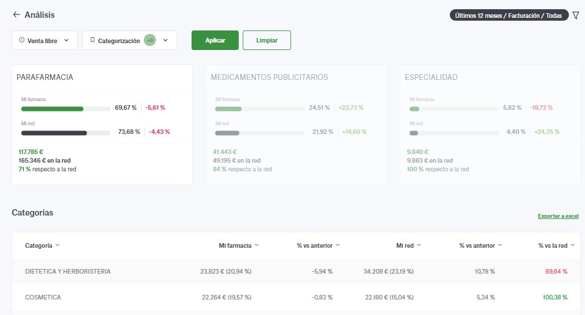This screenshot has height=315, width=585.
Task: Click the 100,38 % vs la red cell
Action: 555,297
